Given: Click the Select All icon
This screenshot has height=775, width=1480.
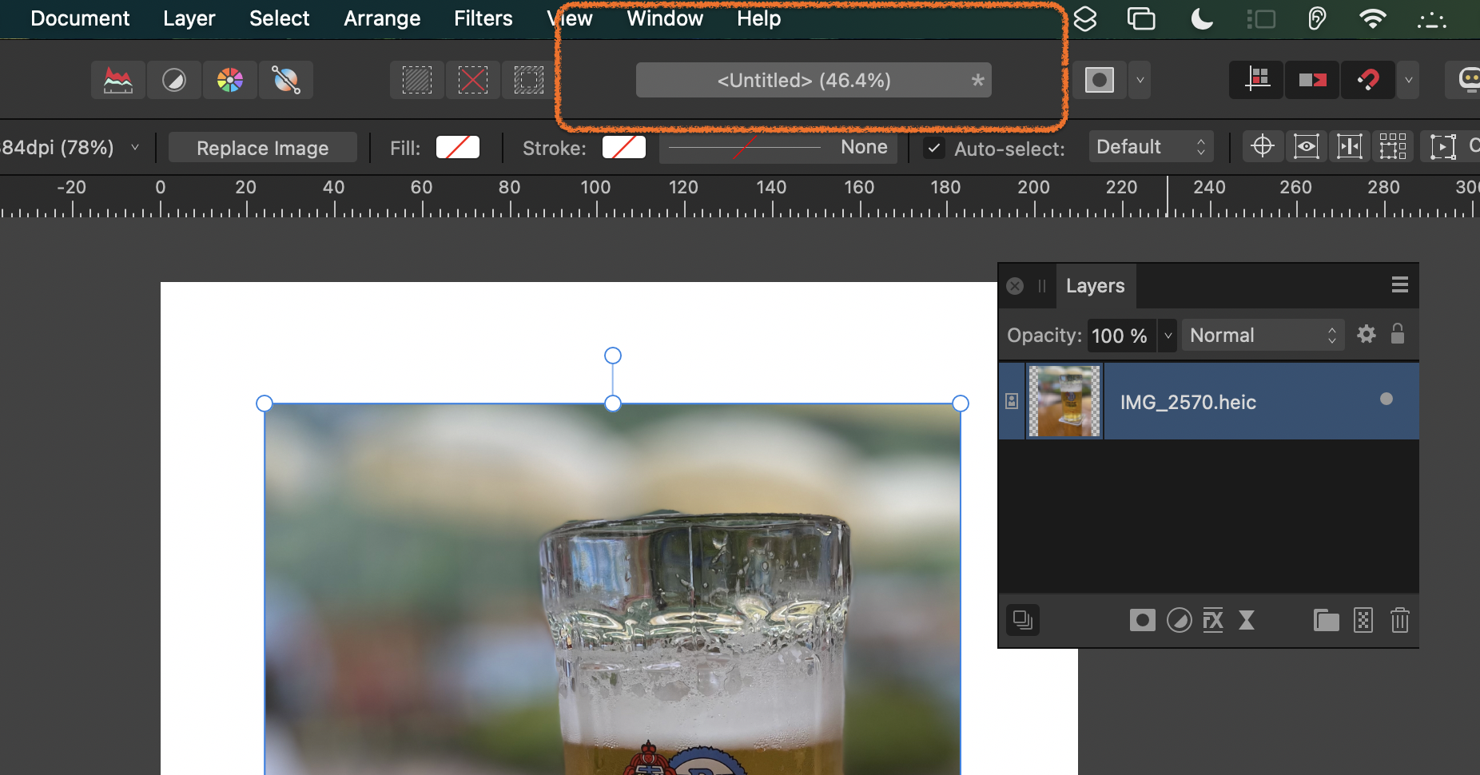Looking at the screenshot, I should (x=417, y=80).
